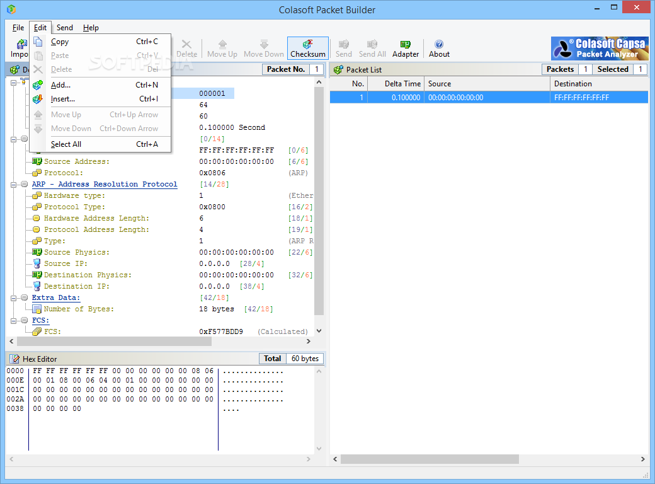Select the Protocol field icon under Ethernet
The width and height of the screenshot is (655, 484).
point(37,173)
